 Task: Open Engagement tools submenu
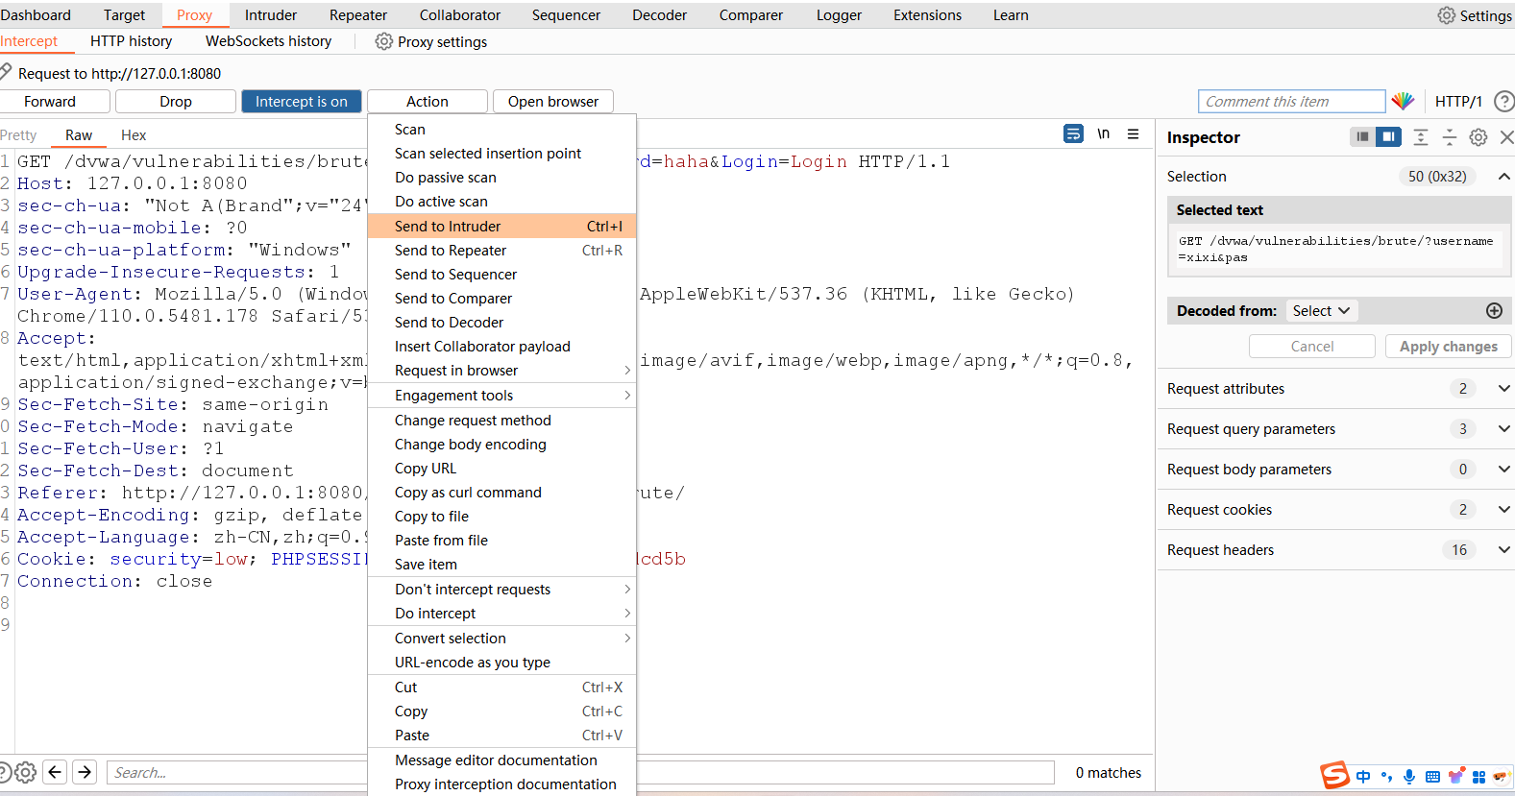tap(501, 395)
